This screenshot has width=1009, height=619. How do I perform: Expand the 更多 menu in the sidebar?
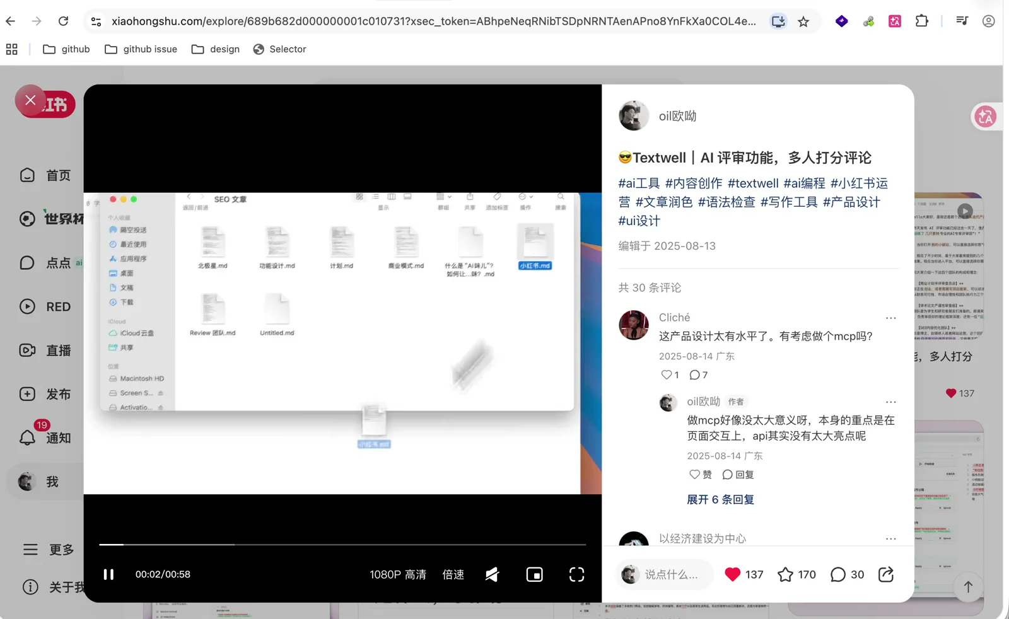pyautogui.click(x=49, y=550)
